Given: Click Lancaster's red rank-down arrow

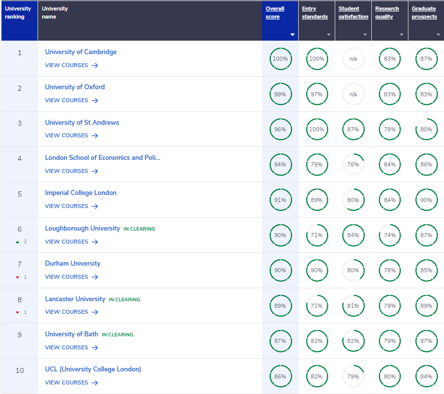Looking at the screenshot, I should click(x=18, y=312).
